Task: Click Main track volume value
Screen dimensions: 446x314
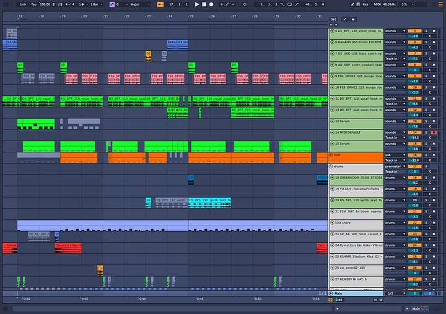Action: point(414,293)
